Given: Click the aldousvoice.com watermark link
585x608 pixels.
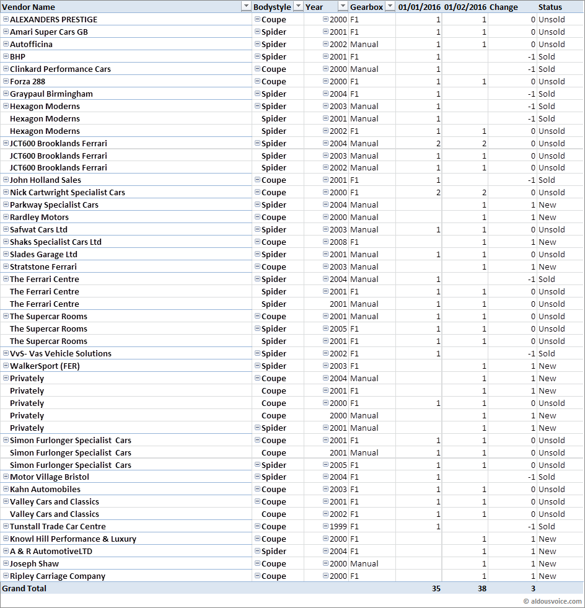Looking at the screenshot, I should pos(552,601).
